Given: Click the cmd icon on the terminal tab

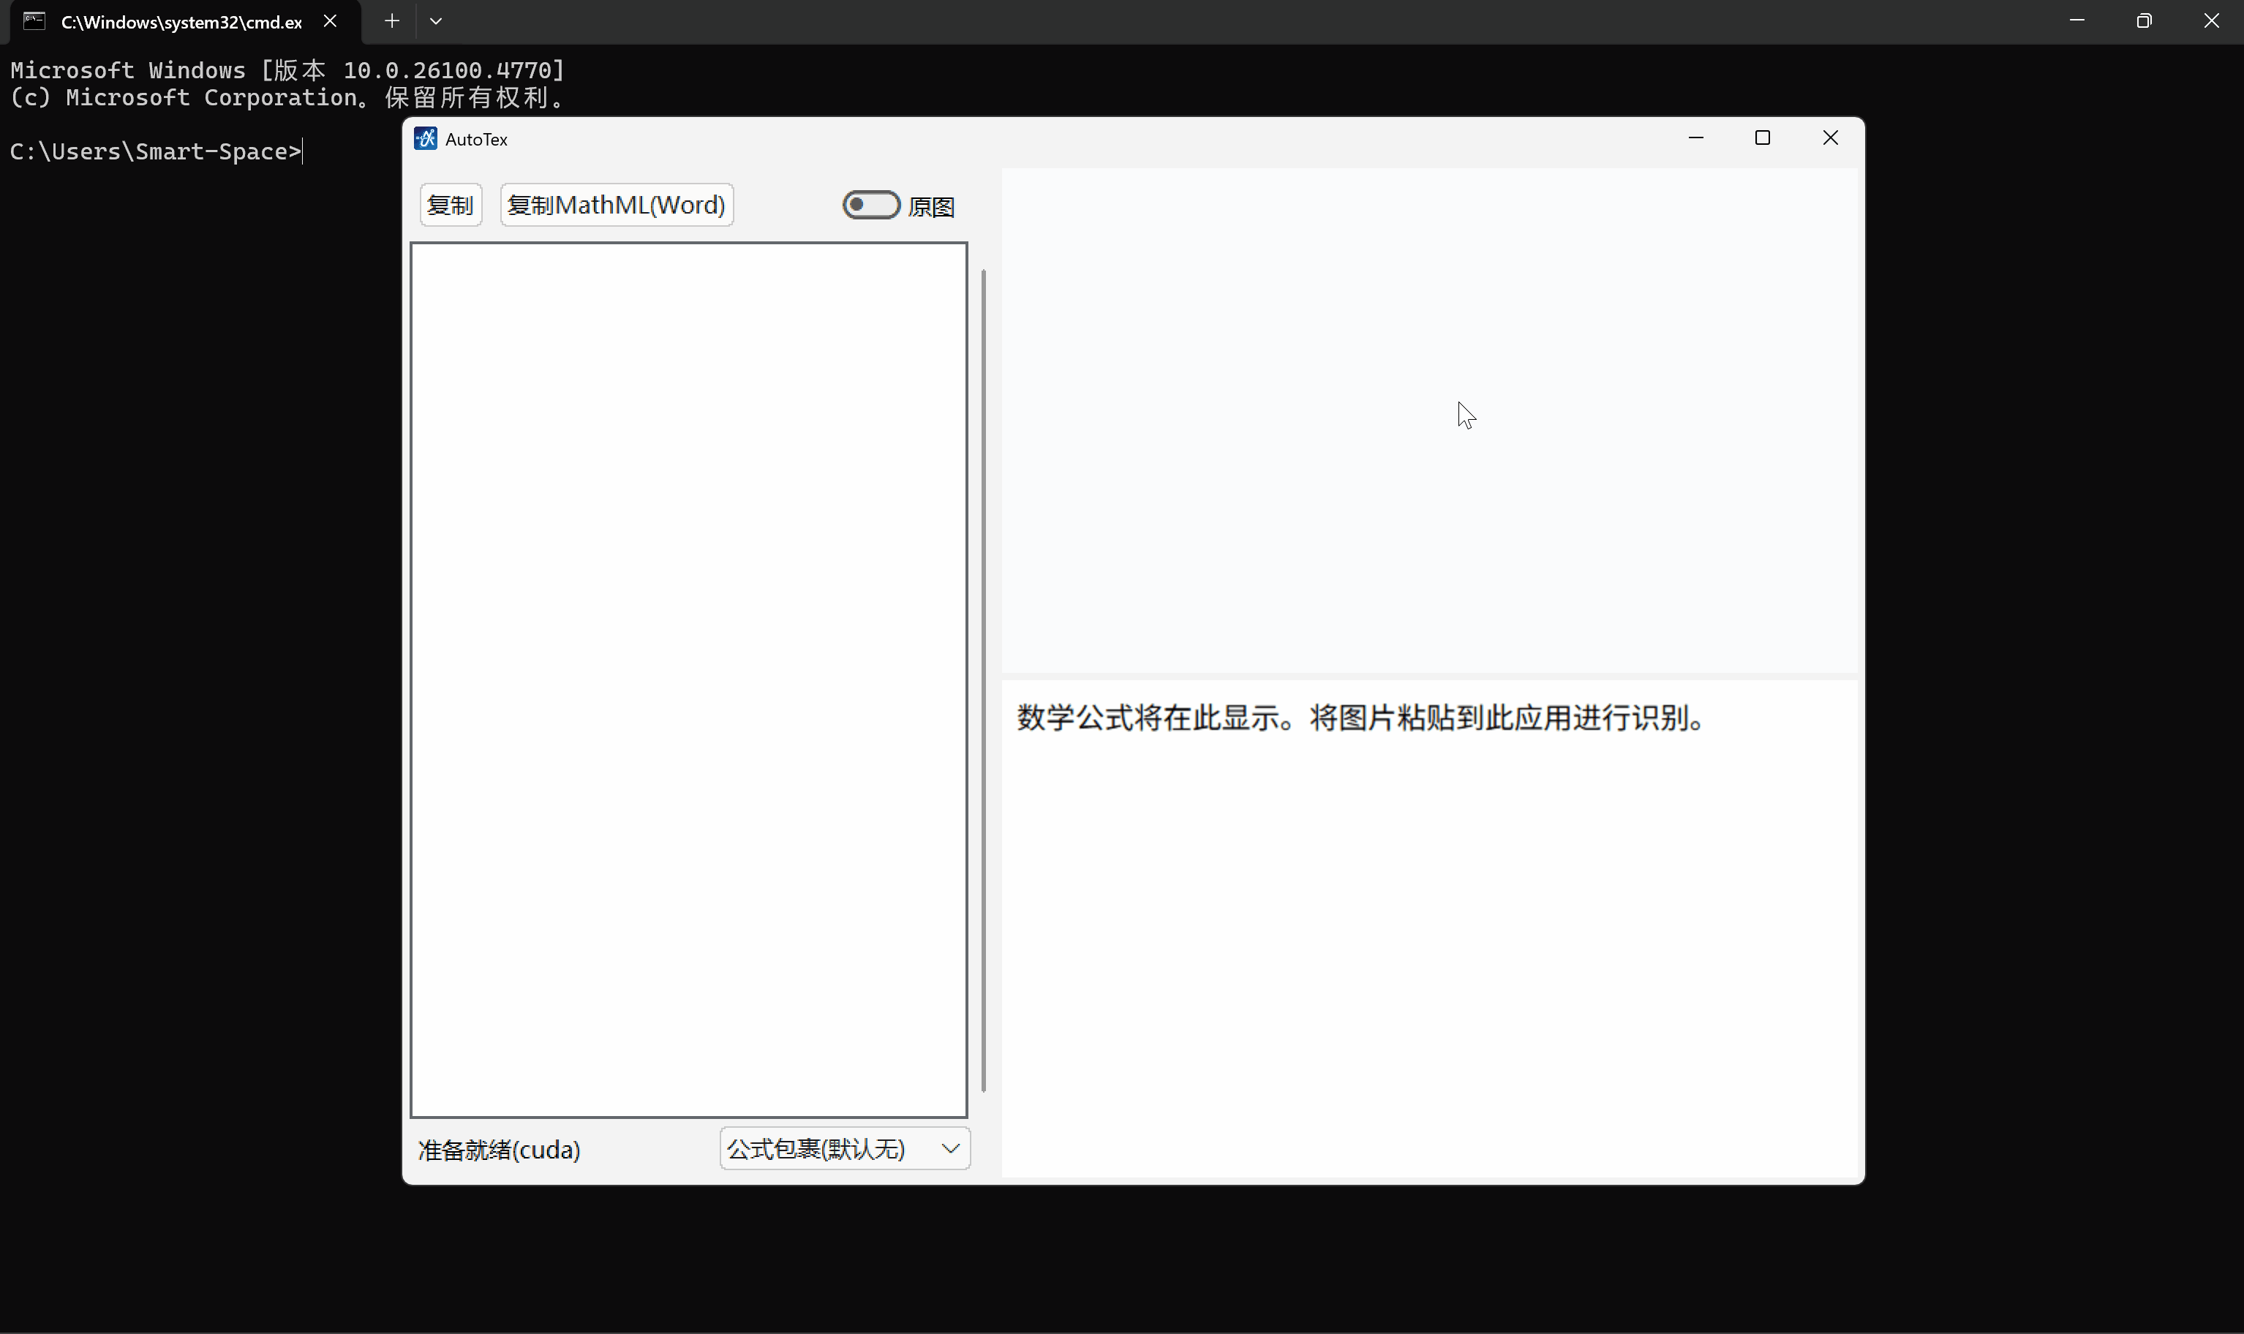Looking at the screenshot, I should pyautogui.click(x=33, y=20).
